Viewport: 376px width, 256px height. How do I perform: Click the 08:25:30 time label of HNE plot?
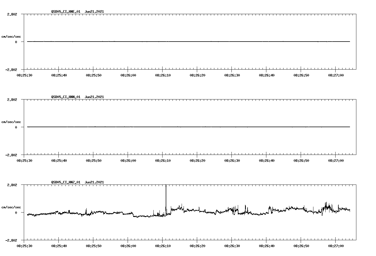[24, 75]
